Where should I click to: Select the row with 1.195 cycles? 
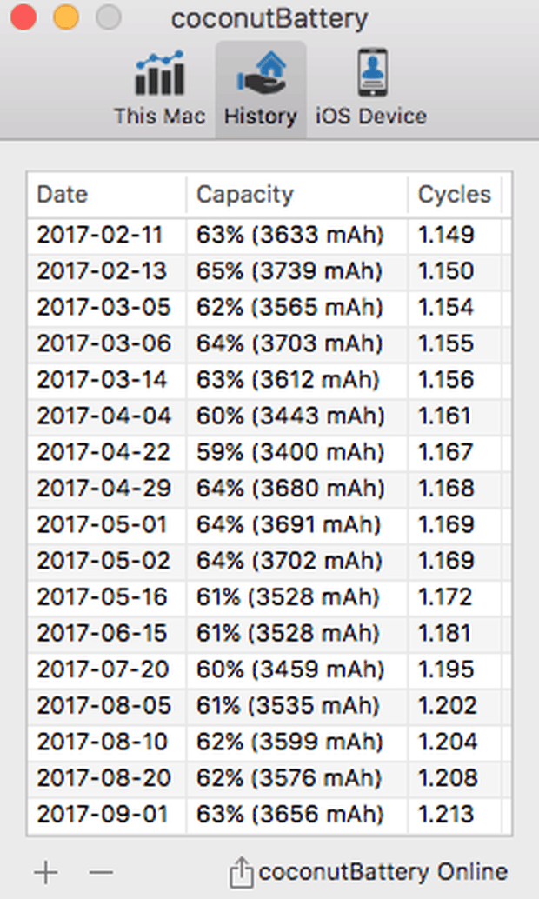click(x=446, y=669)
